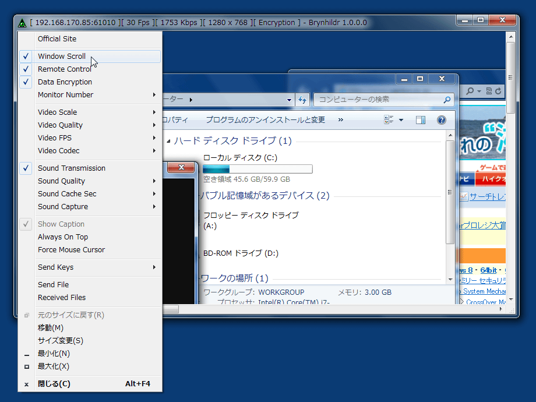Click the change view icon in Explorer toolbar
This screenshot has width=536, height=402.
[389, 120]
